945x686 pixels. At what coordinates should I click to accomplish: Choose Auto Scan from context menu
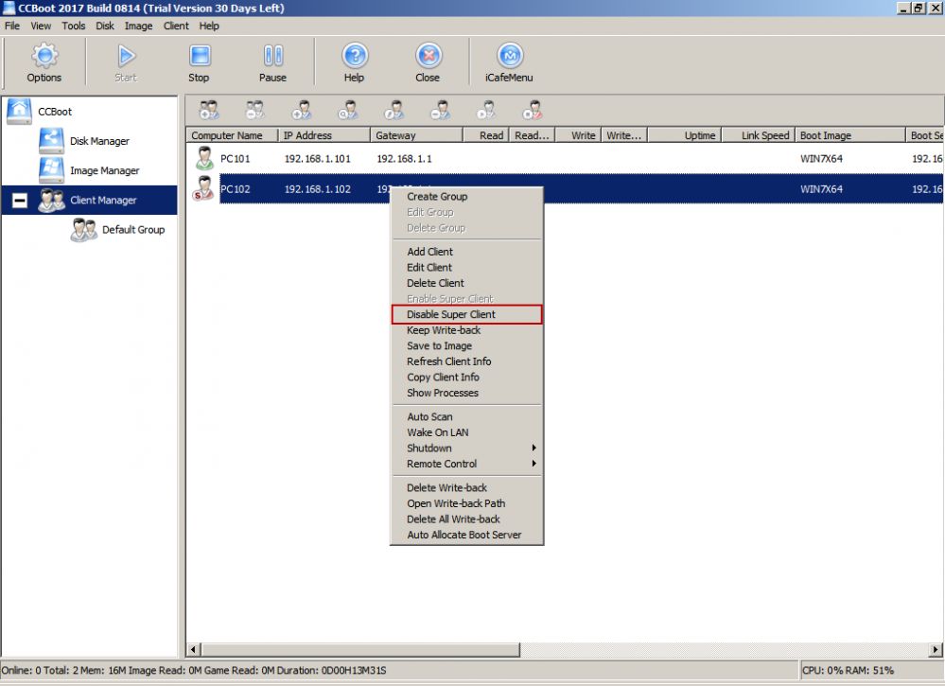[x=467, y=416]
